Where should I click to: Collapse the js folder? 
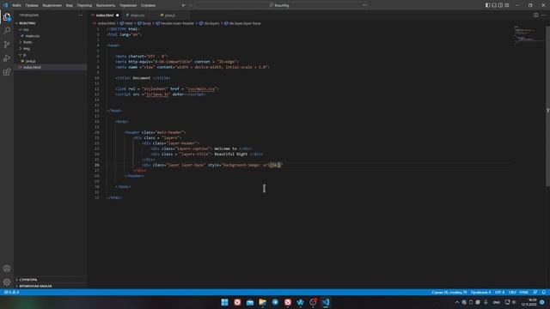click(x=24, y=55)
